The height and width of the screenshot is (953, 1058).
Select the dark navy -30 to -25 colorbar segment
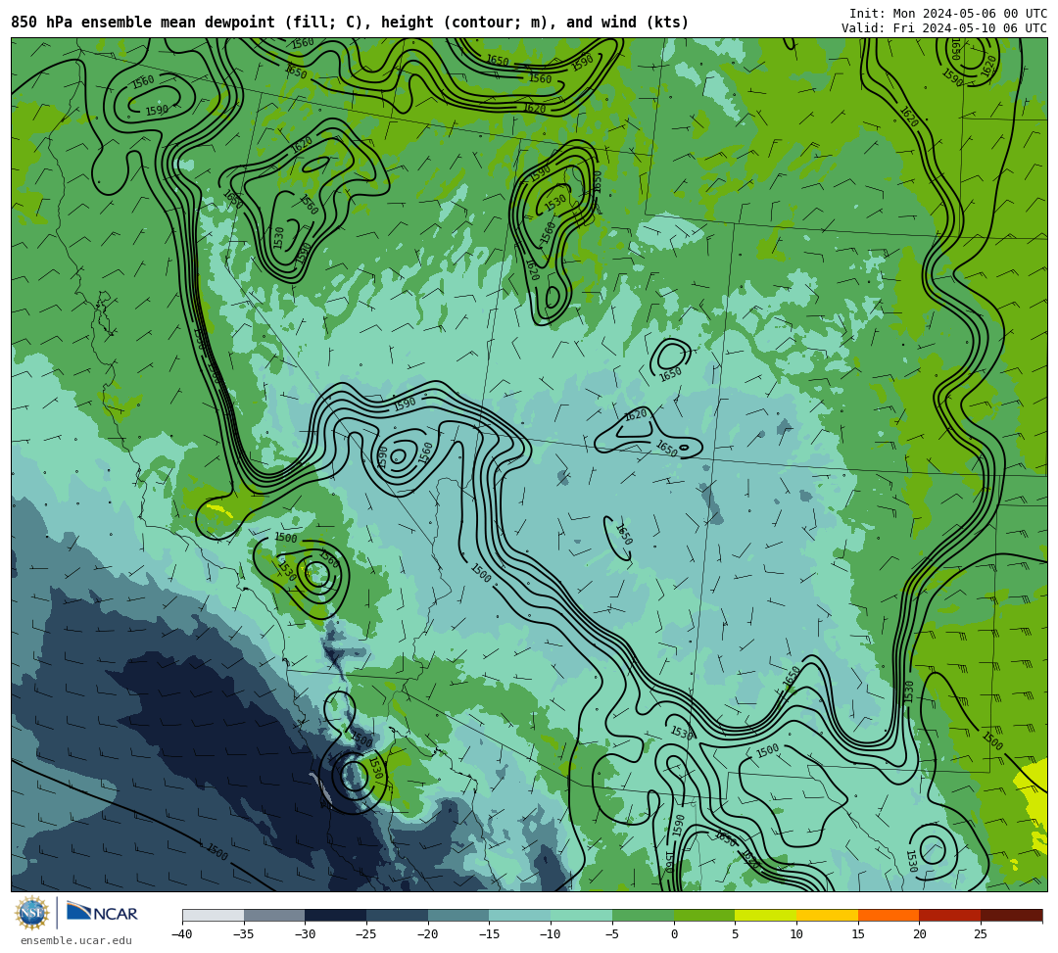(x=335, y=915)
